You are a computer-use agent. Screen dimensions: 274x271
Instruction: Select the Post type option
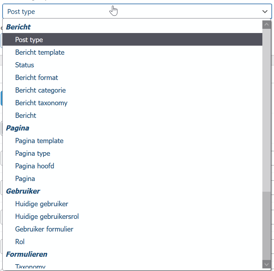pyautogui.click(x=29, y=39)
